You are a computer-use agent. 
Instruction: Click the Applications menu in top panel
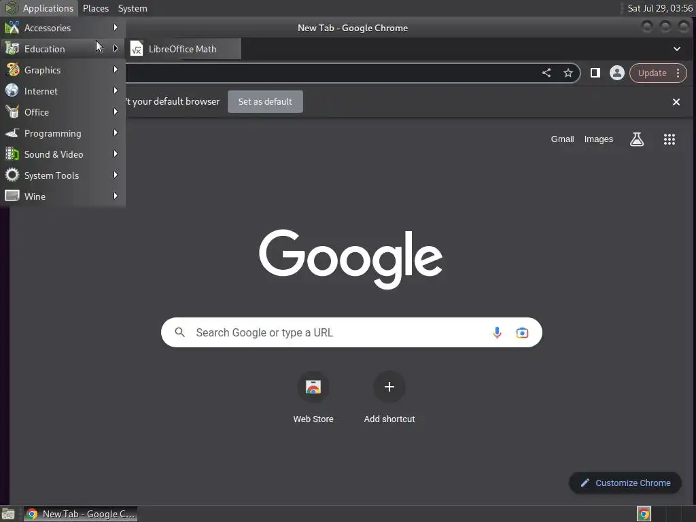tap(39, 8)
